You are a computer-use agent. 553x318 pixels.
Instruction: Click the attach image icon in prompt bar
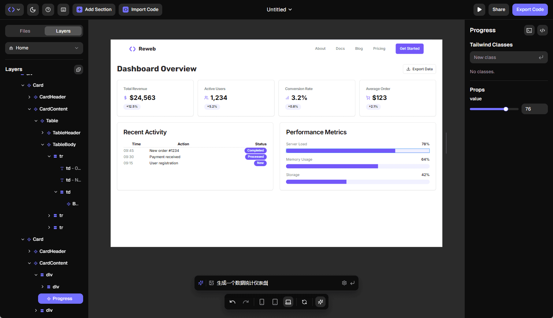[211, 283]
